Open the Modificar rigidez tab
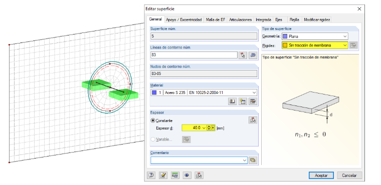The height and width of the screenshot is (185, 381). (317, 20)
